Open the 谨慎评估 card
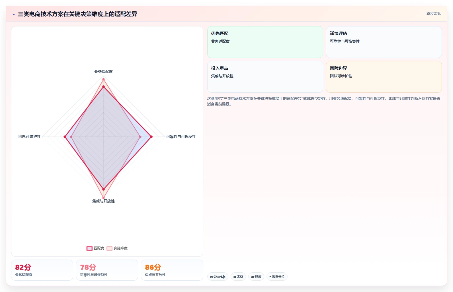This screenshot has height=292, width=453. click(x=384, y=42)
